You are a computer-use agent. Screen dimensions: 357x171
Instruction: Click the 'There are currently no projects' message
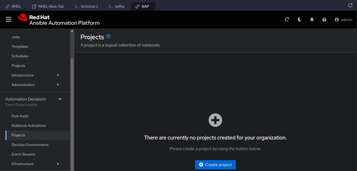(x=215, y=138)
